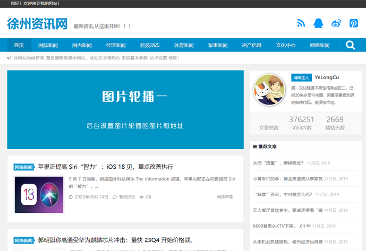Click the QQ penguin icon

[x=318, y=23]
